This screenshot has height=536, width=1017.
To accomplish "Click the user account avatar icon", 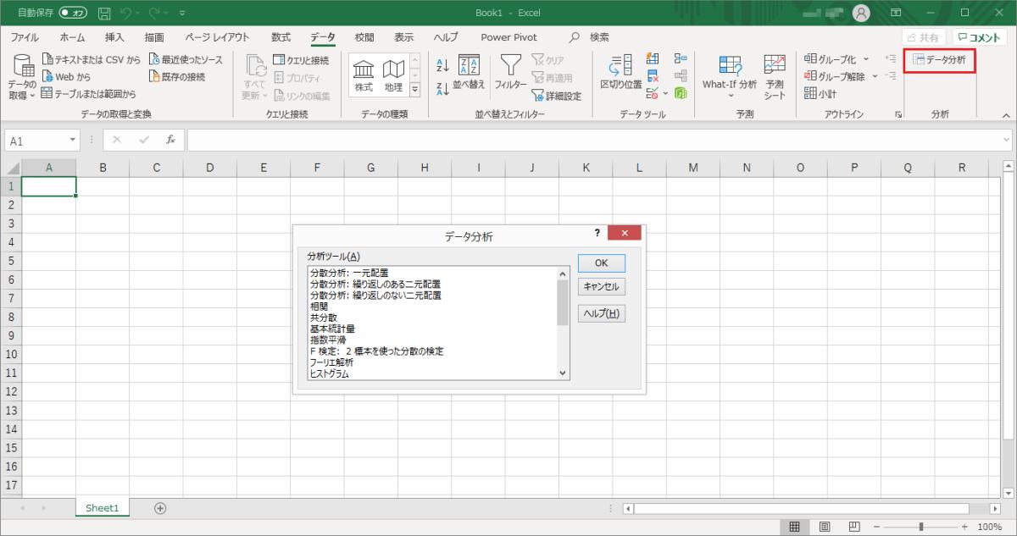I will pyautogui.click(x=862, y=14).
